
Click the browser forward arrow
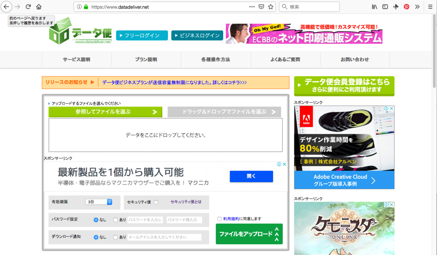coord(17,7)
